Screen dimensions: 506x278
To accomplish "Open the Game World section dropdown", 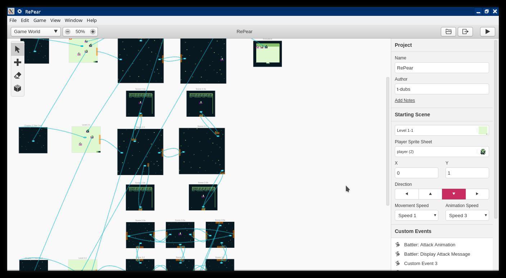I will coord(35,32).
